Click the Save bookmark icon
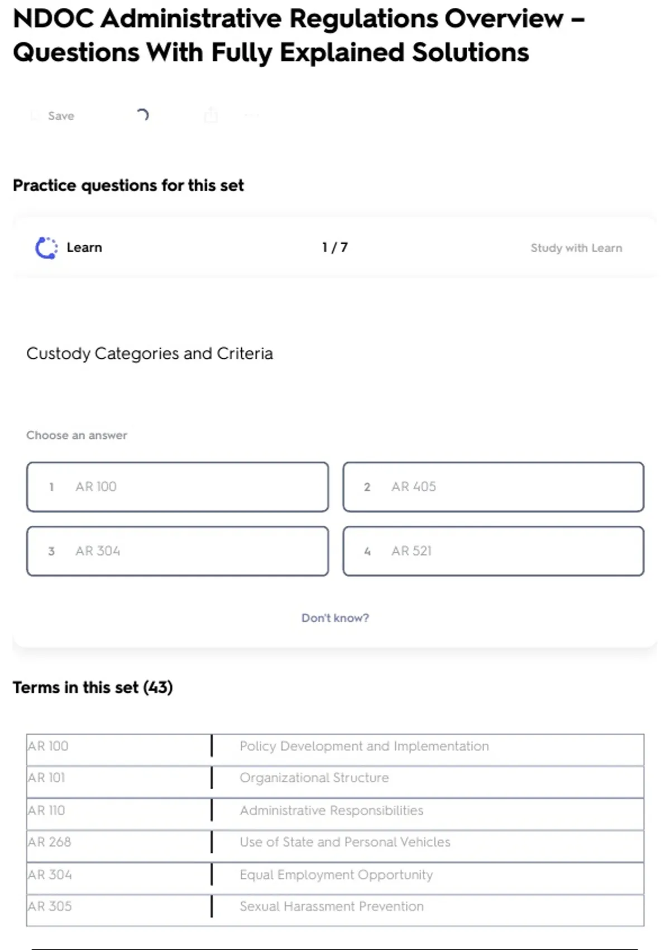The width and height of the screenshot is (670, 950). point(35,116)
